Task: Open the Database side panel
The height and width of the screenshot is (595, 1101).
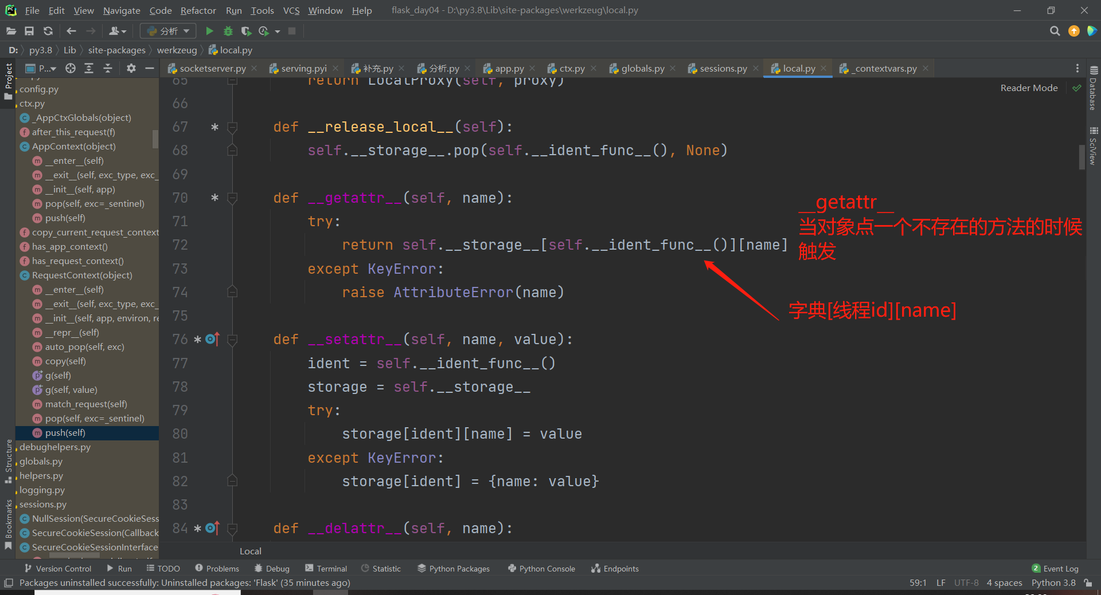Action: pos(1094,88)
